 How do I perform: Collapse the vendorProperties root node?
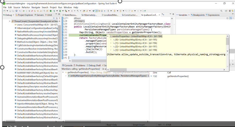click(108, 36)
